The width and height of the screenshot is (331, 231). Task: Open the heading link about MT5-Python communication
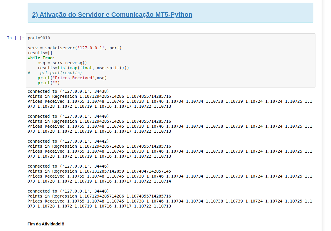(x=112, y=15)
